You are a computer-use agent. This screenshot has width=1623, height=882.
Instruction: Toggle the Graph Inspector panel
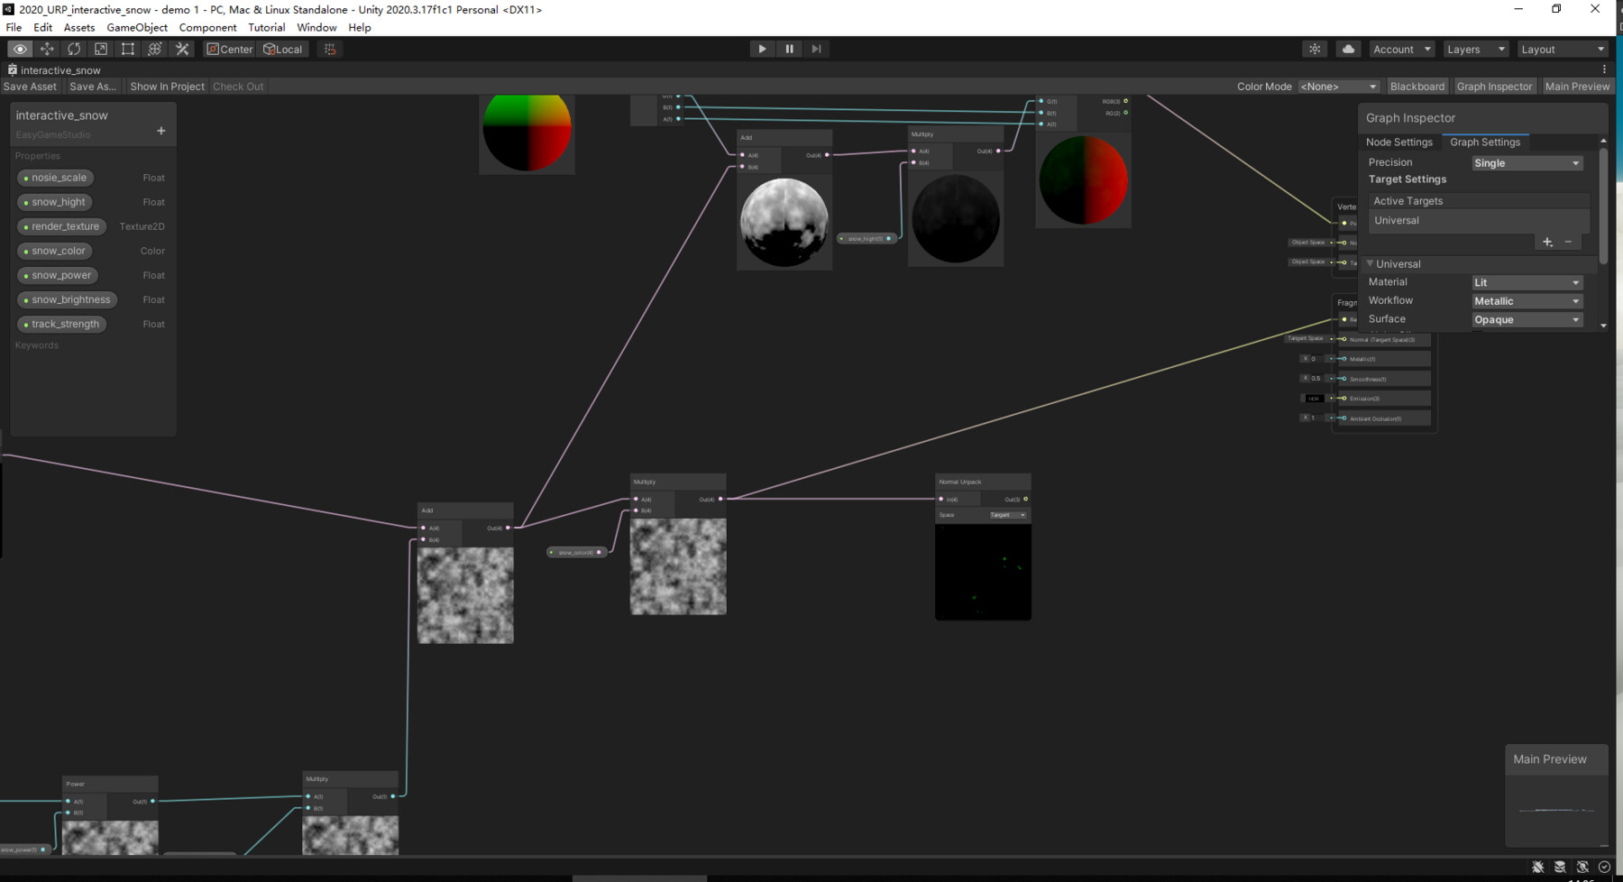(x=1494, y=87)
